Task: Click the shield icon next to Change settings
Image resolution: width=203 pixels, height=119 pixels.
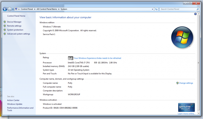Action: point(177,83)
